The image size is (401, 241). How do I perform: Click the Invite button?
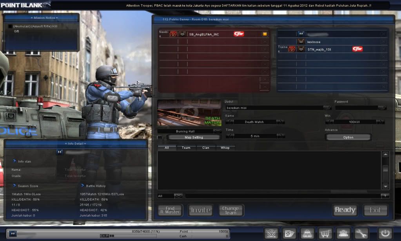pyautogui.click(x=201, y=210)
